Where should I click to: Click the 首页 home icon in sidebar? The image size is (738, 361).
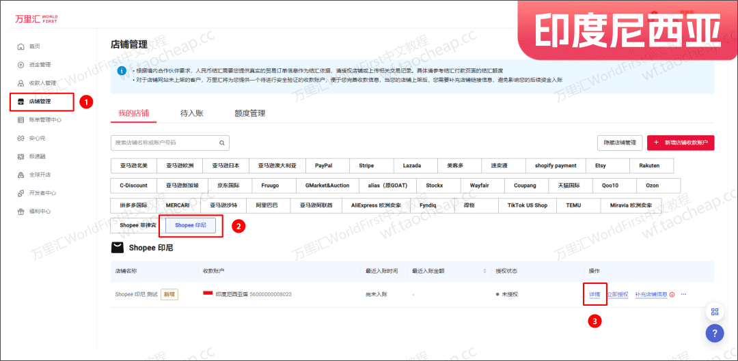[20, 46]
